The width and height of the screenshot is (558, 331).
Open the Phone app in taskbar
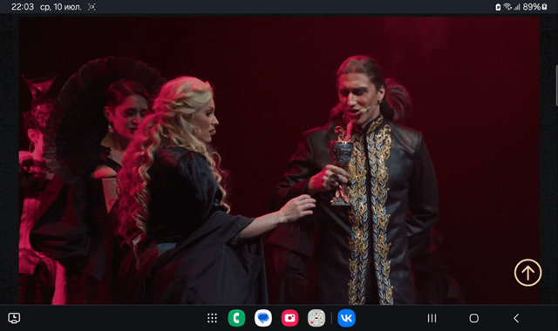click(x=236, y=318)
